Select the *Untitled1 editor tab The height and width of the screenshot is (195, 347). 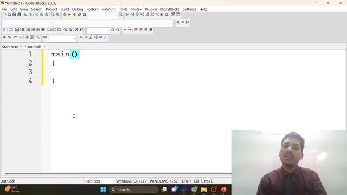pos(33,47)
